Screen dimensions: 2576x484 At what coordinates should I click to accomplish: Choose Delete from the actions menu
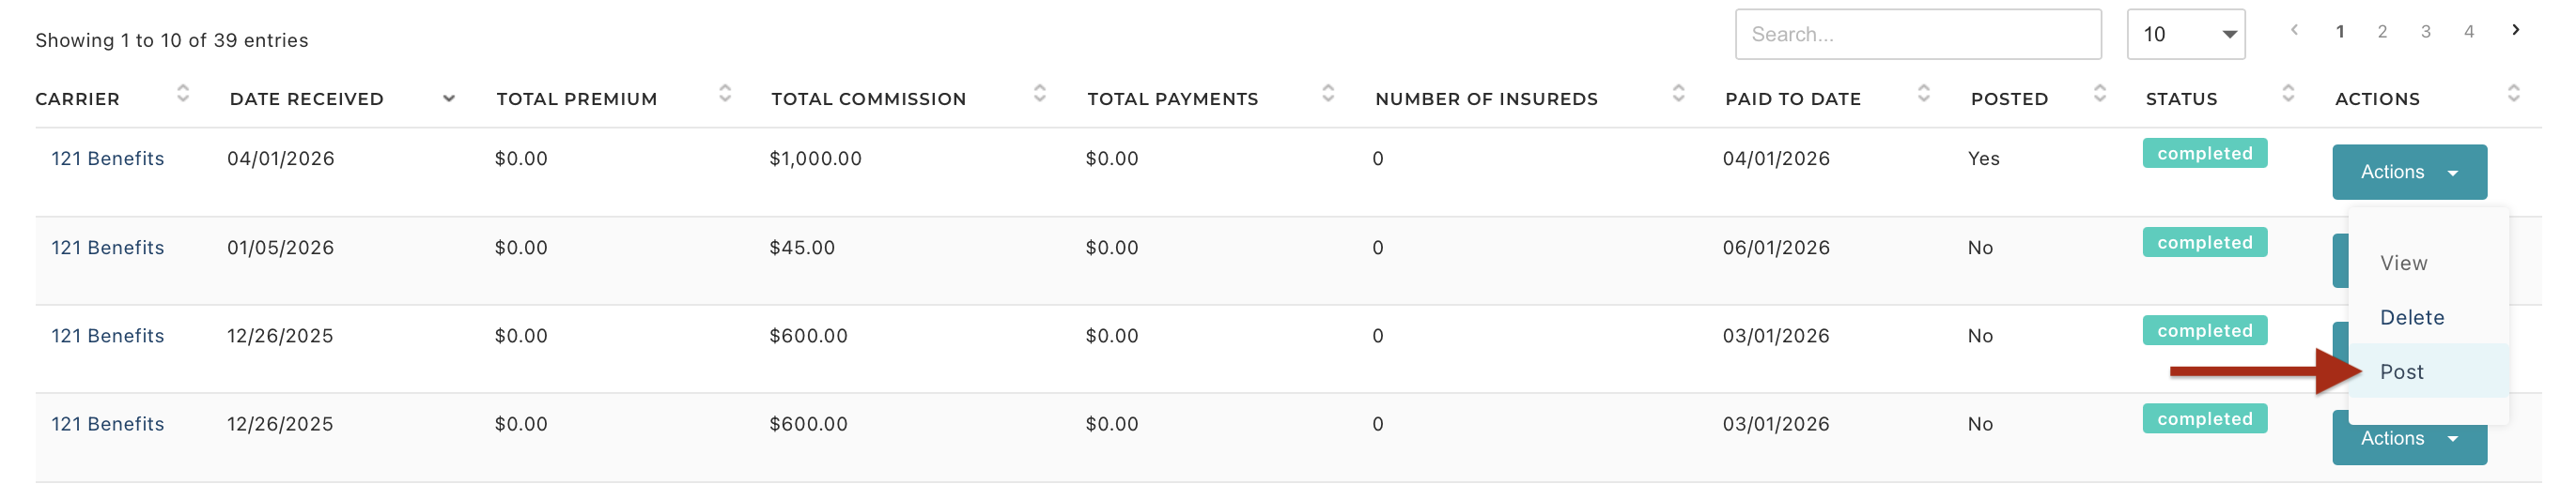coord(2412,318)
